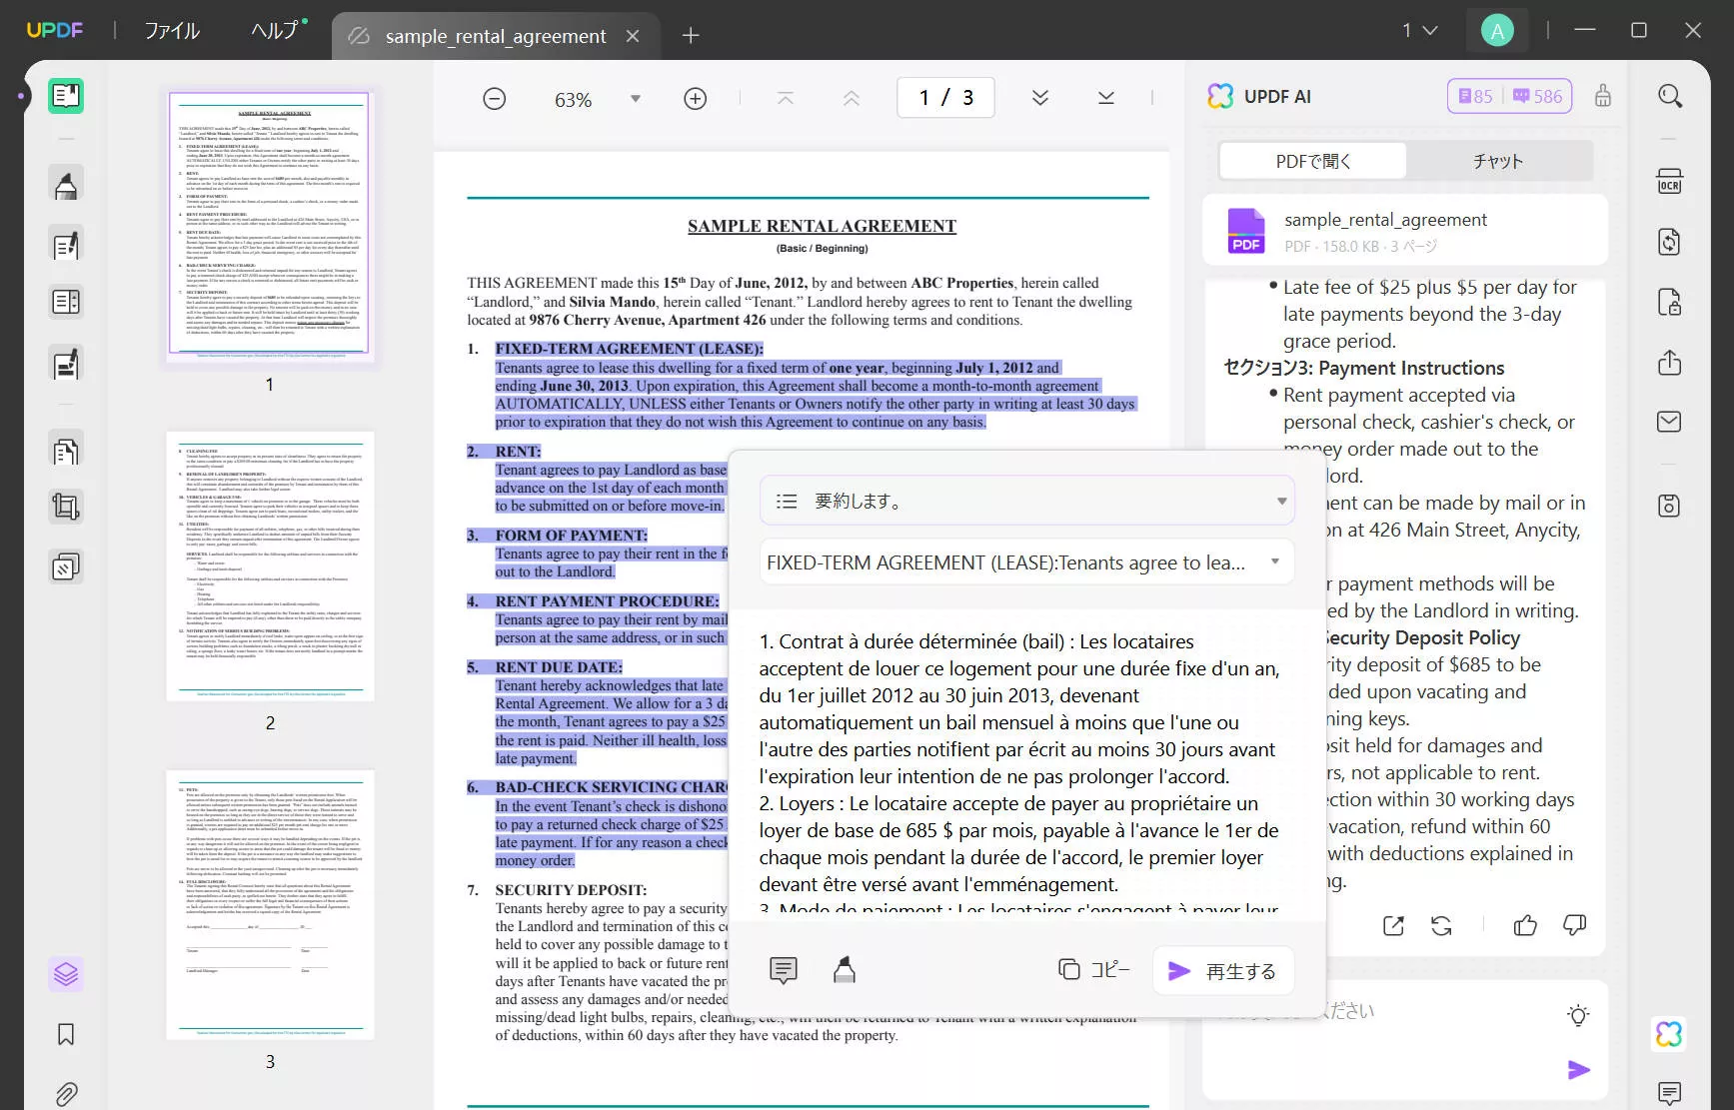This screenshot has height=1110, width=1734.
Task: Open the Attachments paperclip icon
Action: 66,1094
